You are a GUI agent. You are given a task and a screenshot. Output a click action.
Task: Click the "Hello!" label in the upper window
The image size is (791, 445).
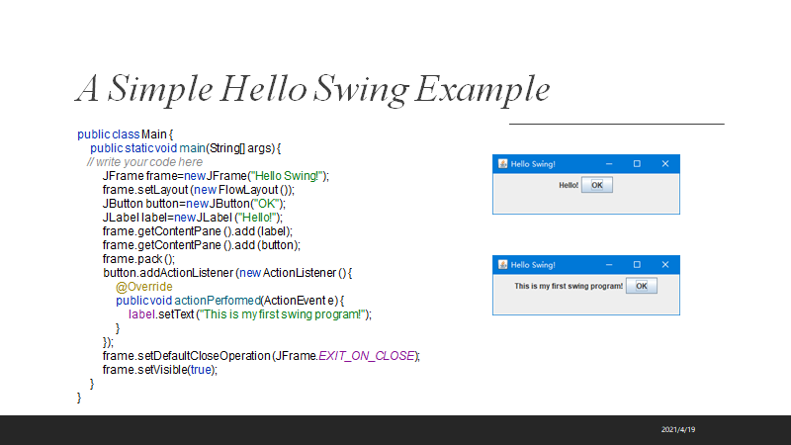click(x=569, y=185)
